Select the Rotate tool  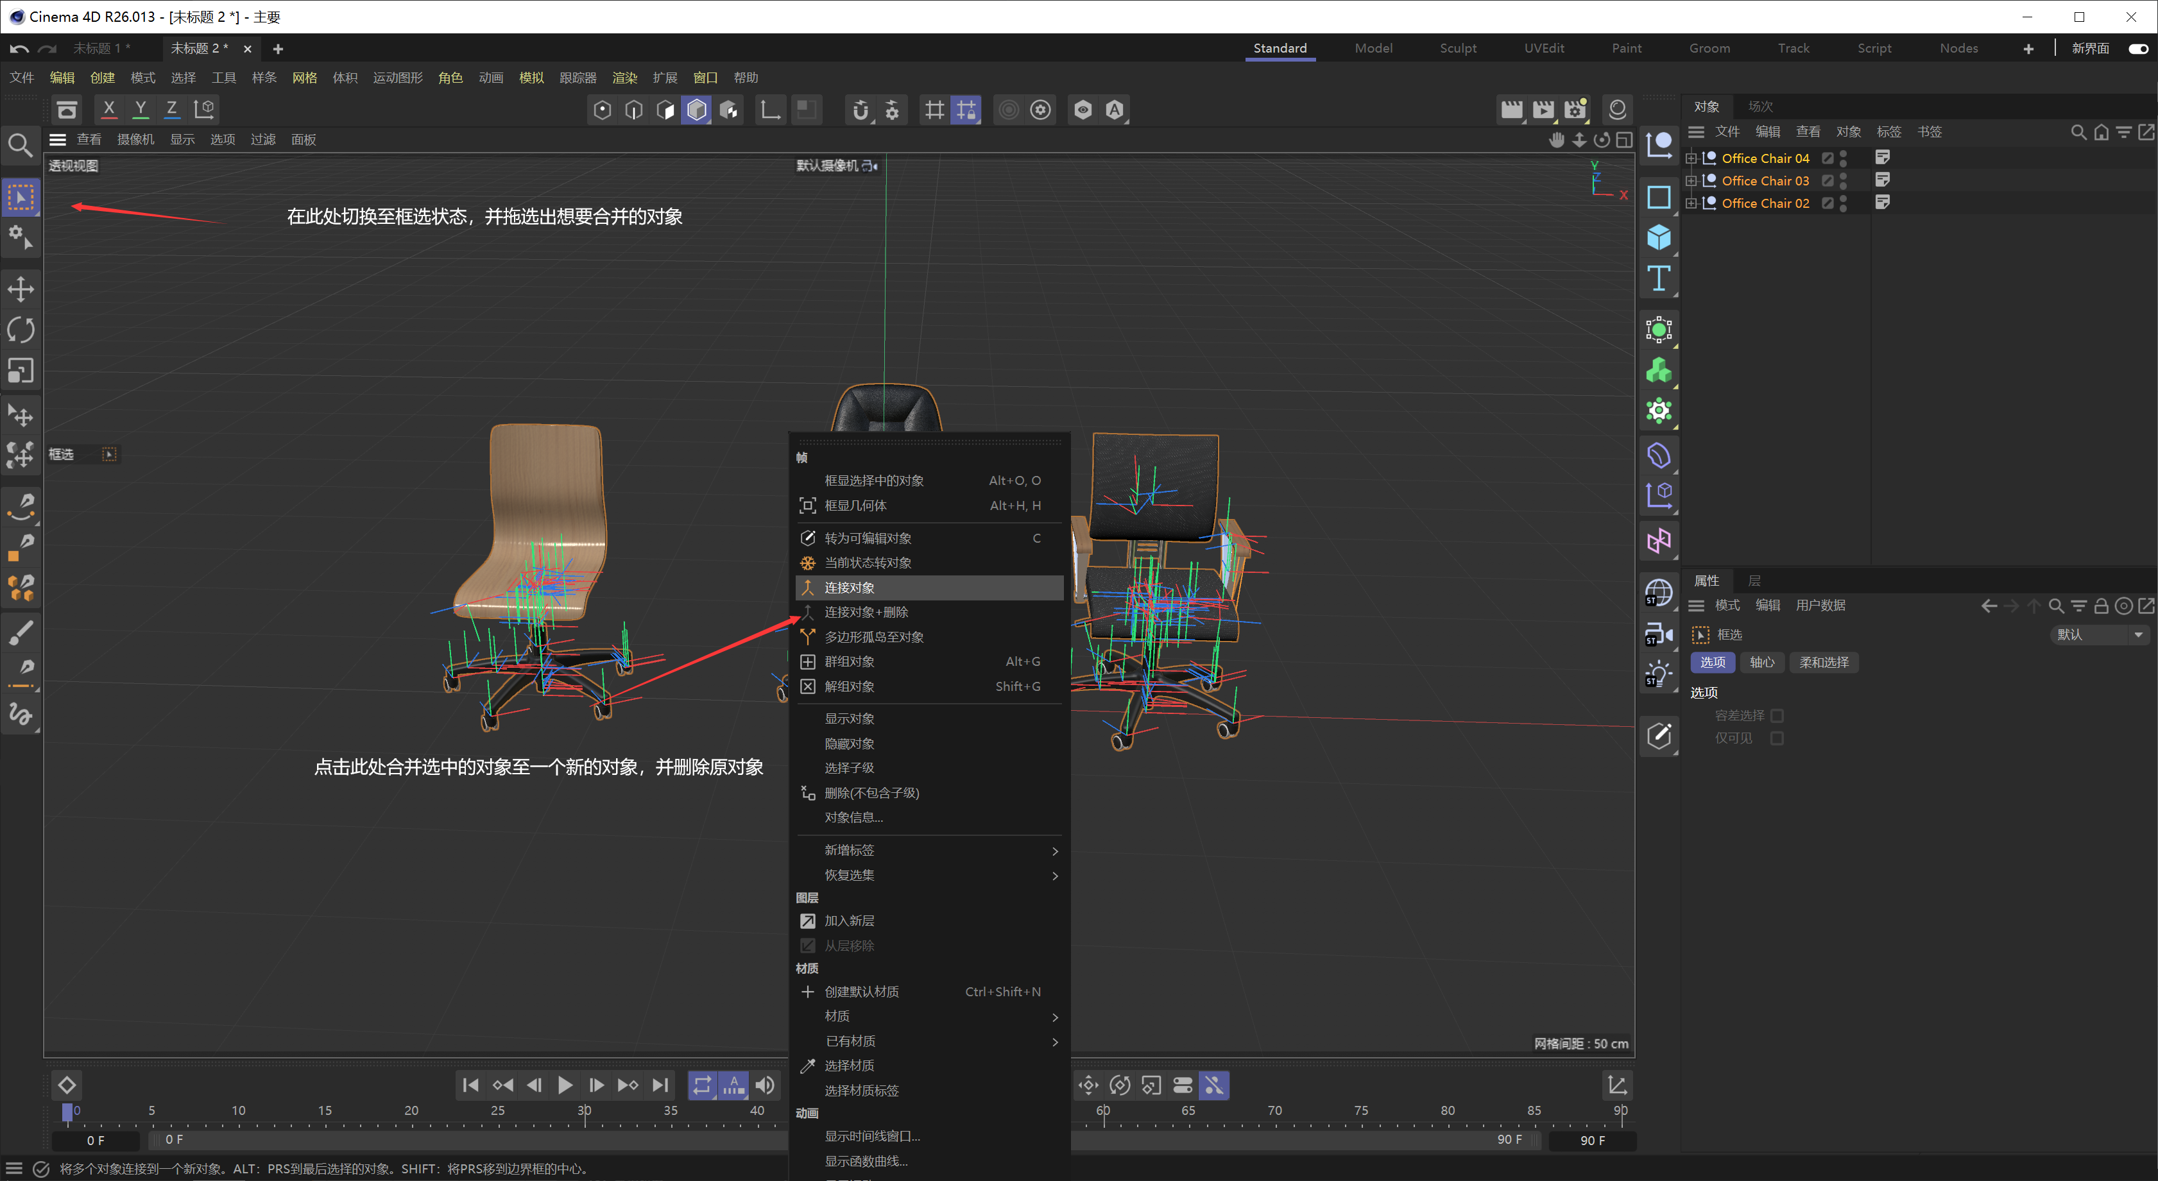pos(21,330)
